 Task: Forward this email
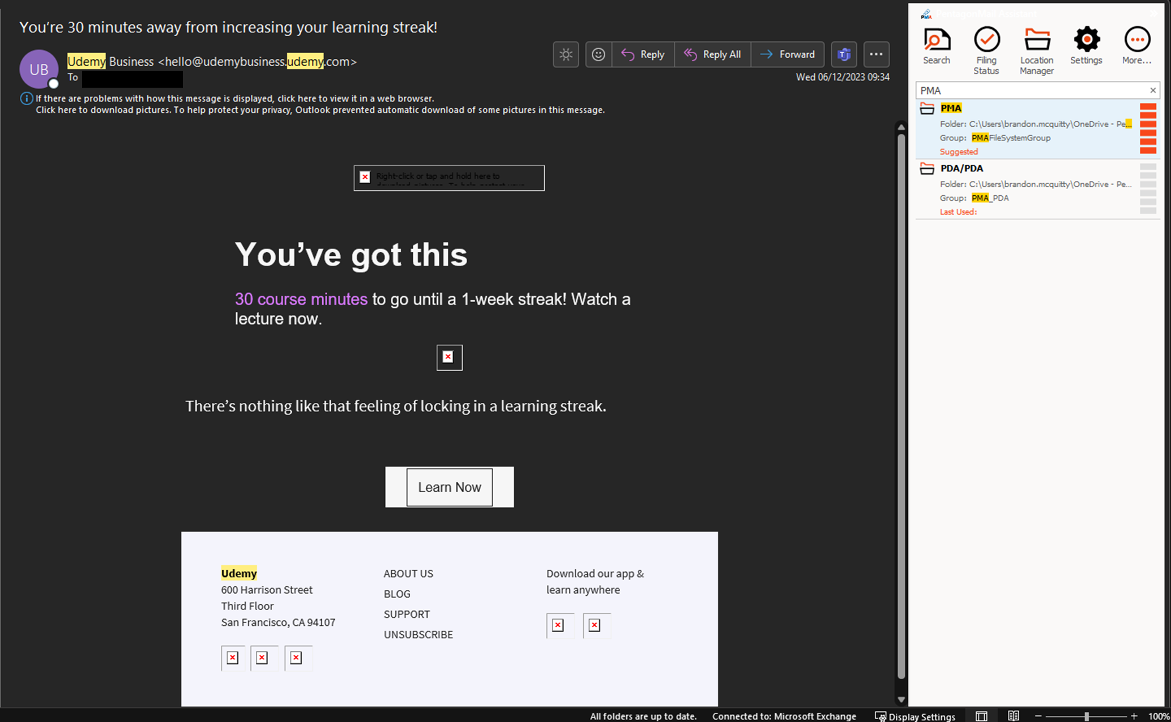(x=787, y=54)
